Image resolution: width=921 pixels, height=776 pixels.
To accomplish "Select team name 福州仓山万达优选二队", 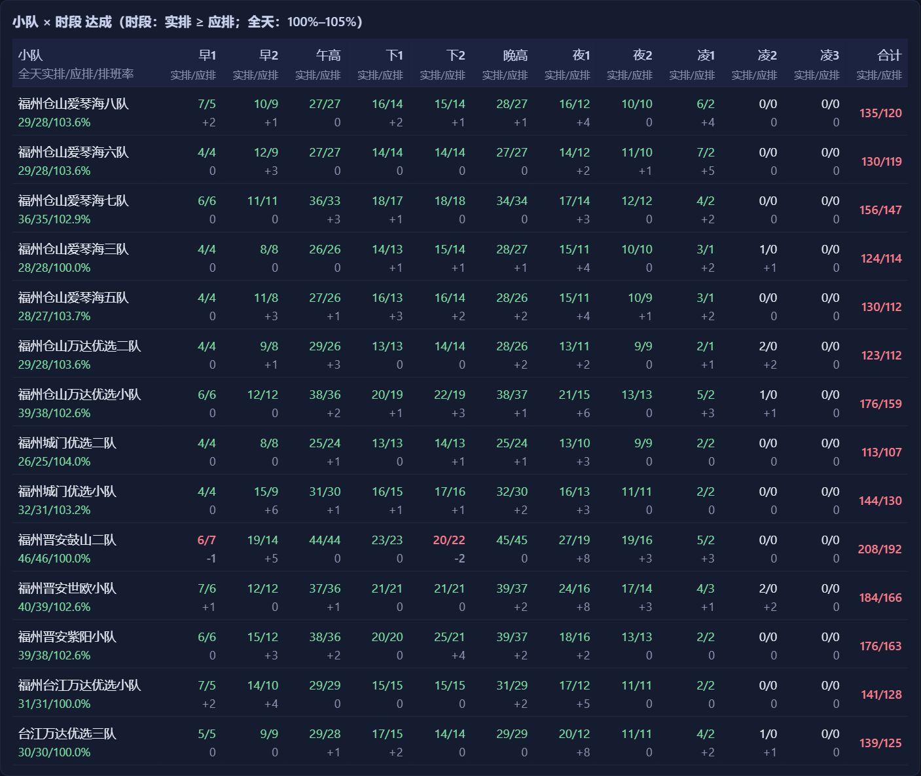I will click(x=80, y=346).
